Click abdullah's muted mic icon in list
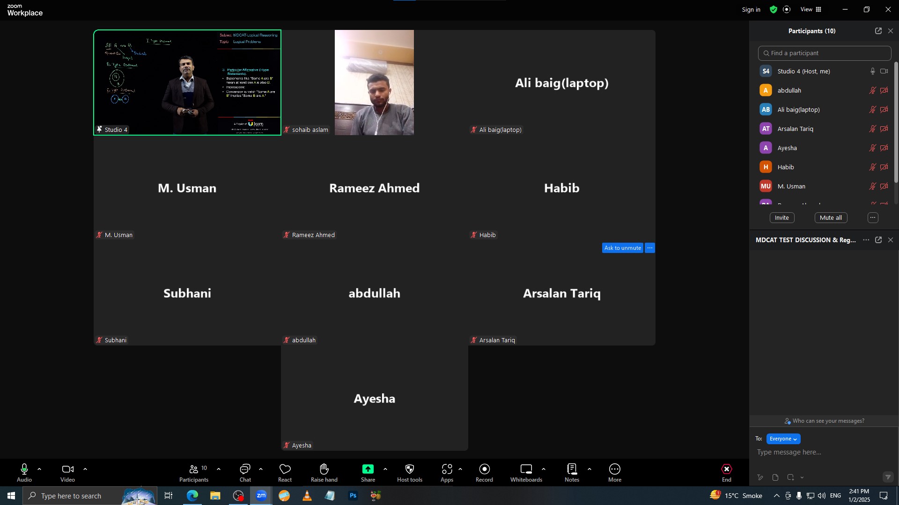Viewport: 899px width, 505px height. 873,91
